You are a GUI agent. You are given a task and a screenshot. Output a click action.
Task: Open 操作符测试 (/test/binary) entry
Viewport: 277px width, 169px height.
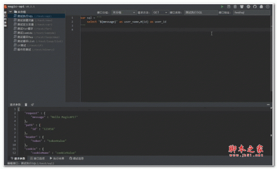pos(36,50)
